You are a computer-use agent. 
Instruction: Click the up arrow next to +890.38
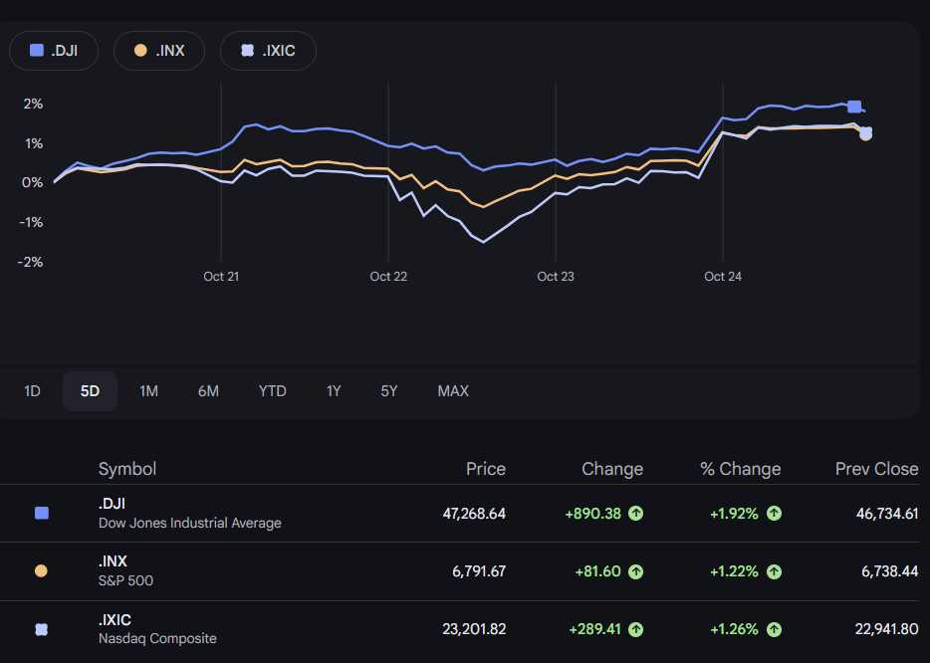point(636,513)
